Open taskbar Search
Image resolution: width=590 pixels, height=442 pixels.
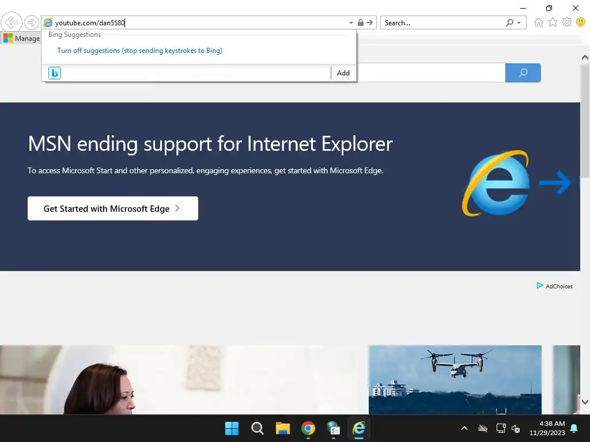258,428
